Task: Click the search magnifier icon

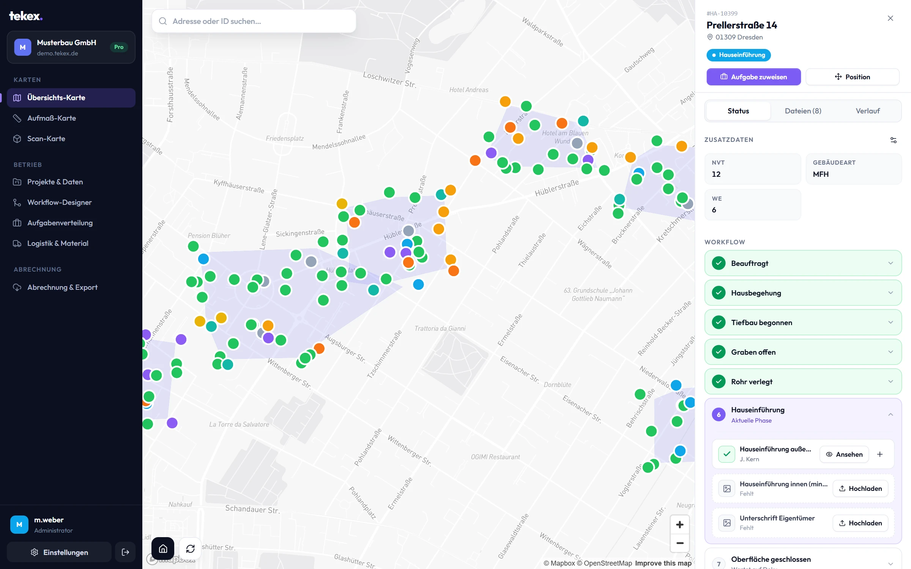Action: point(163,21)
